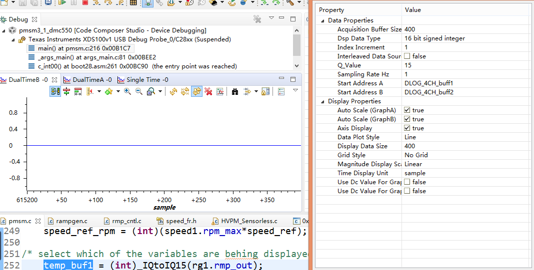This screenshot has height=270, width=534.
Task: Click the red X arrows icon in graph toolbar
Action: [x=208, y=91]
